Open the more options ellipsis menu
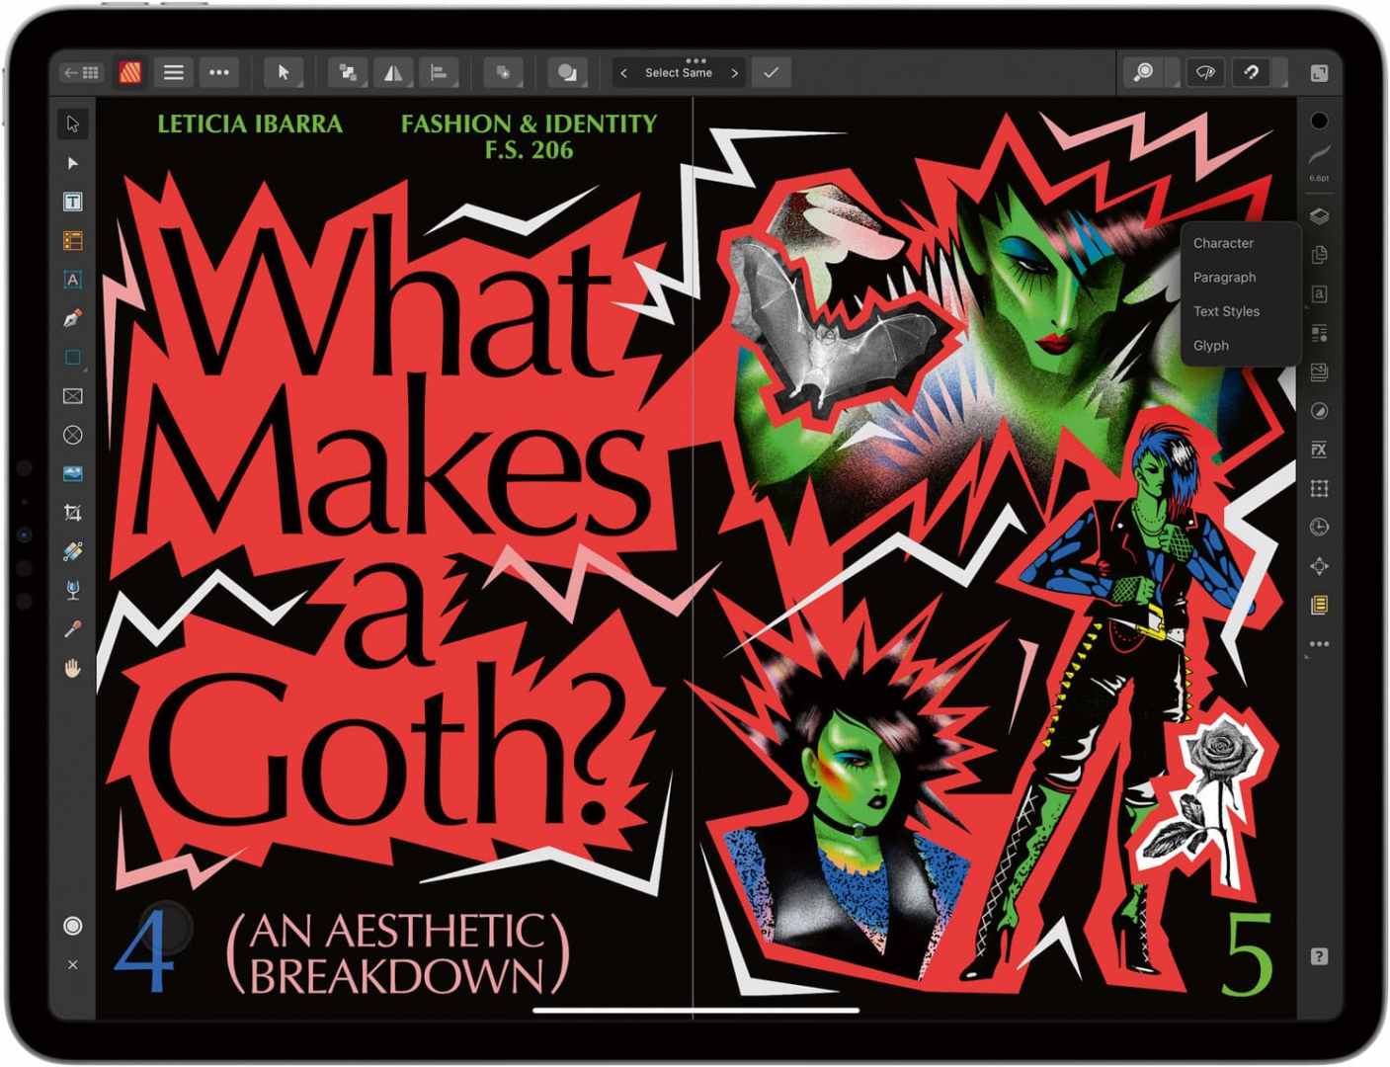 (x=219, y=72)
